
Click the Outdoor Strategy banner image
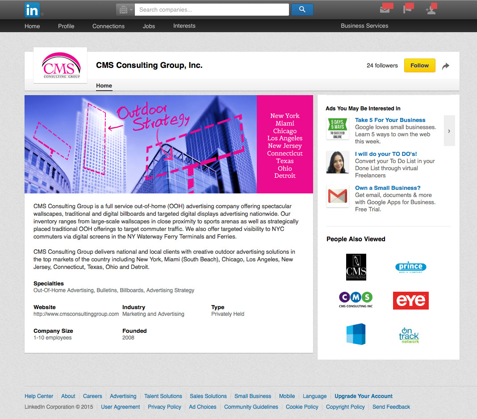(x=169, y=144)
